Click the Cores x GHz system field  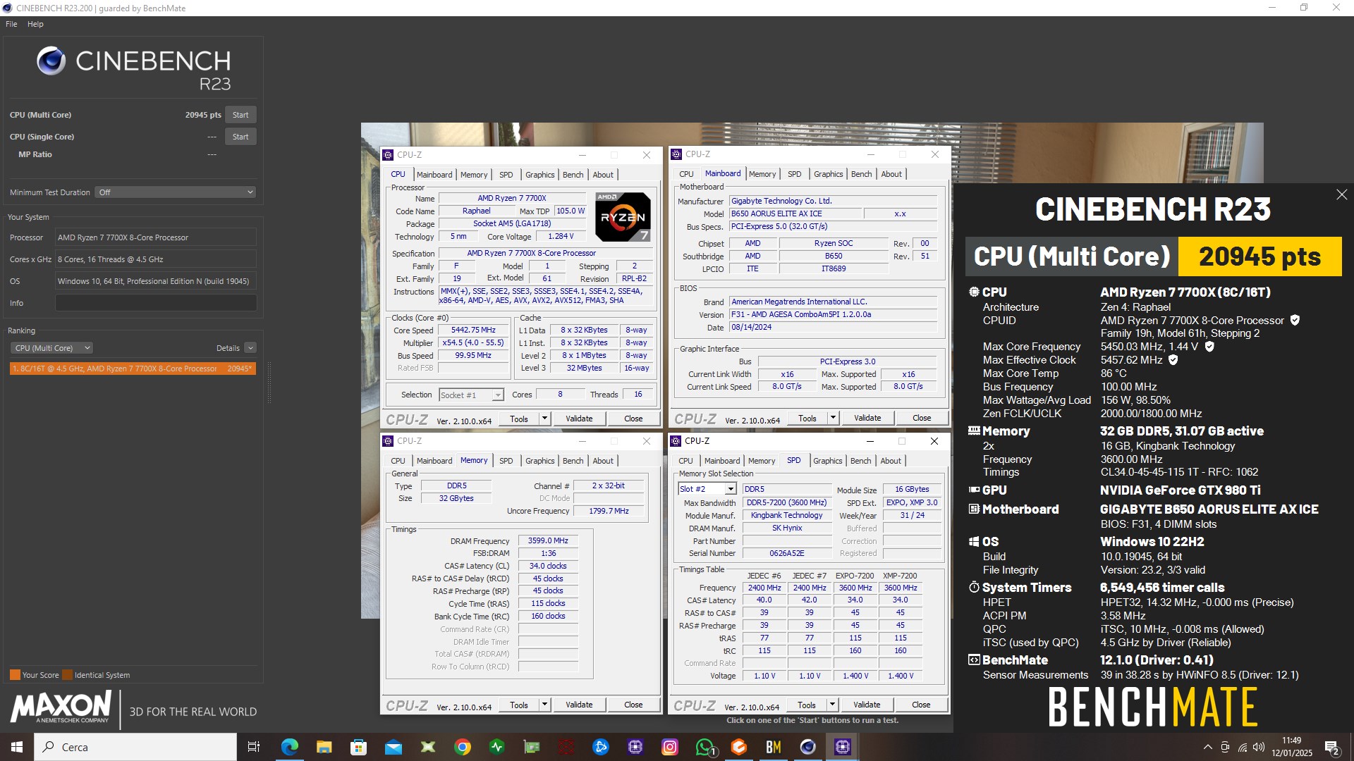[x=156, y=259]
